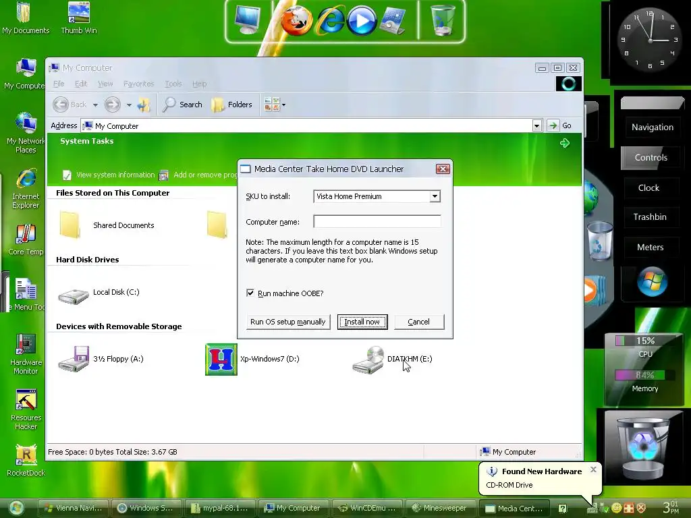This screenshot has width=691, height=518.
Task: Open Back button history dropdown
Action: 95,105
